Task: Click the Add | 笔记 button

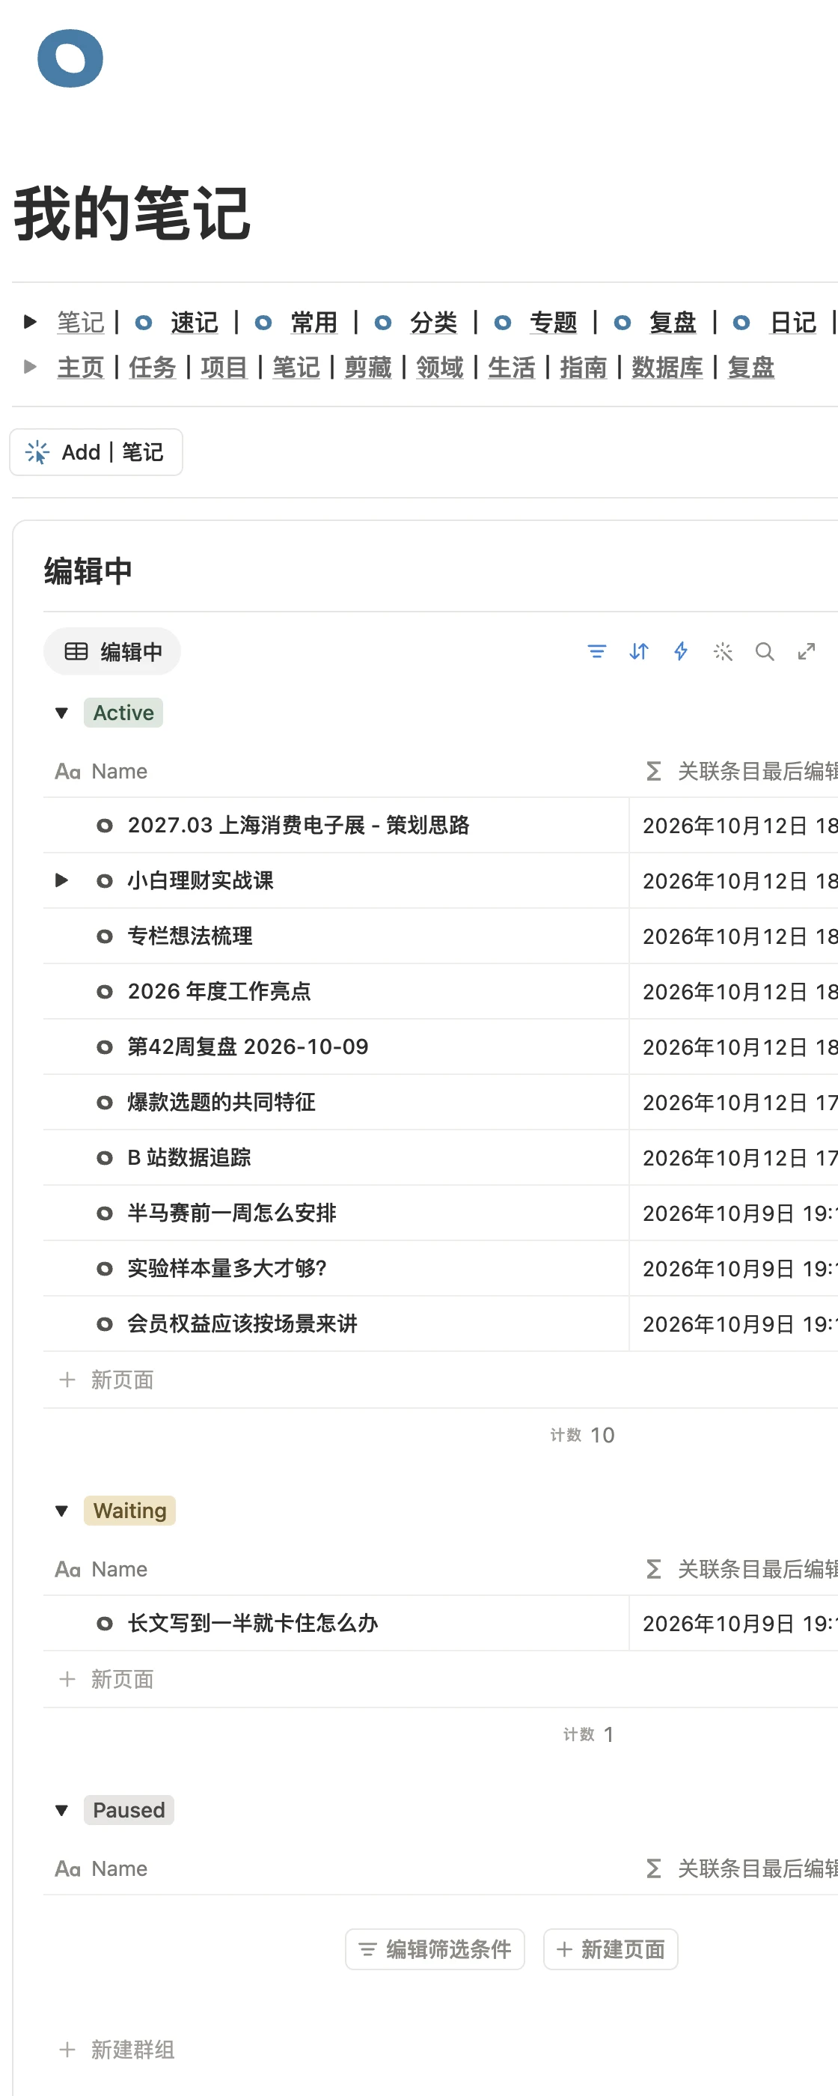Action: [x=96, y=452]
